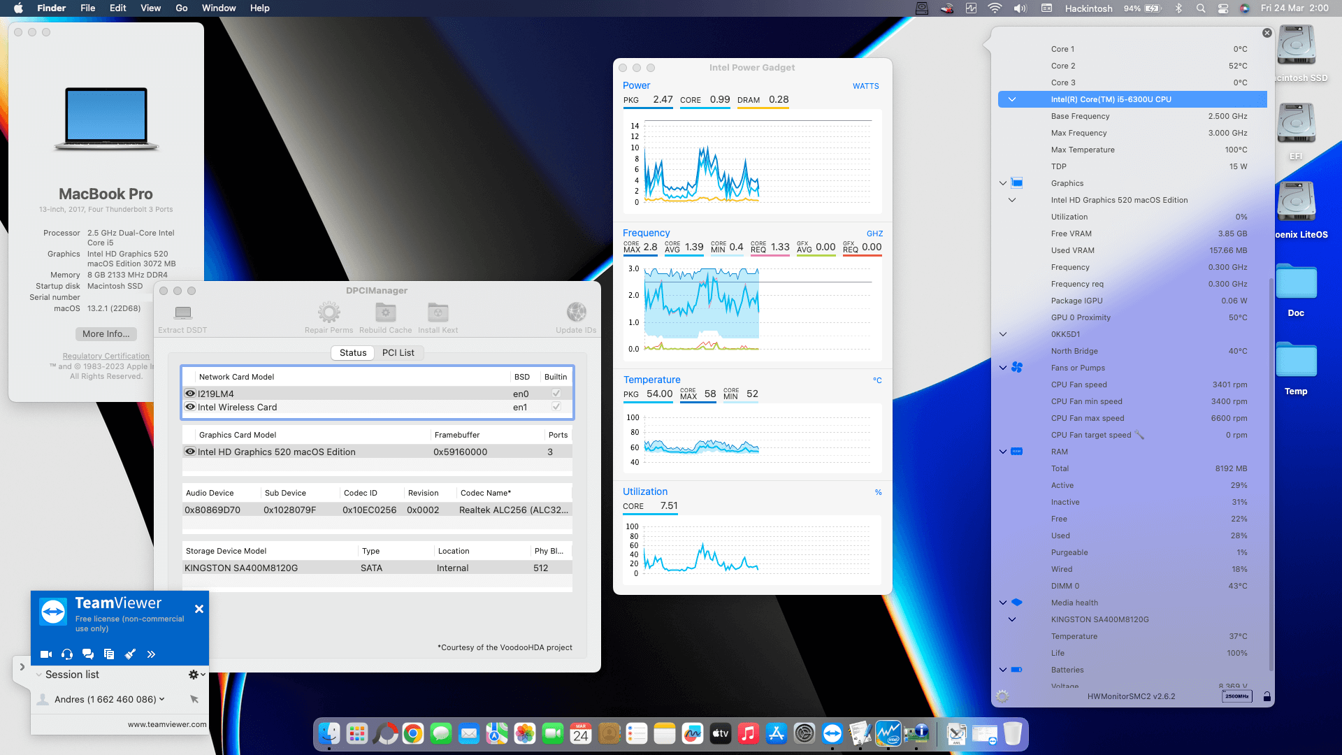Toggle eye icon for I219LM4 network card
1342x755 pixels.
(190, 394)
